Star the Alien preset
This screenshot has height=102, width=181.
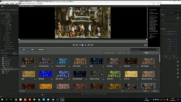(x=103, y=66)
